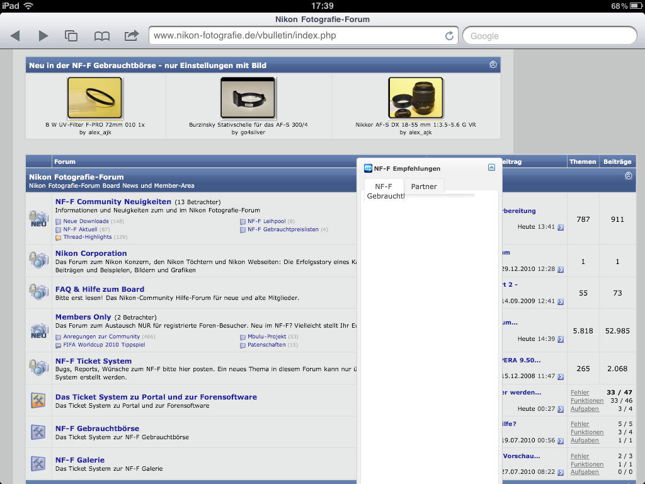This screenshot has height=484, width=645.
Task: Open FAQ & Hilfe zum Board
Action: 100,289
